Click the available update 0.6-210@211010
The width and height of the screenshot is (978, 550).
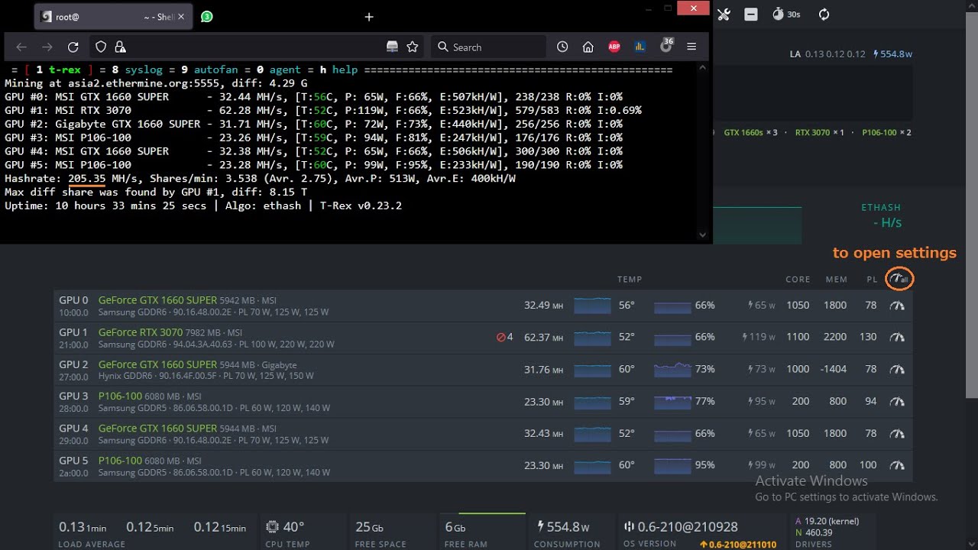point(738,545)
